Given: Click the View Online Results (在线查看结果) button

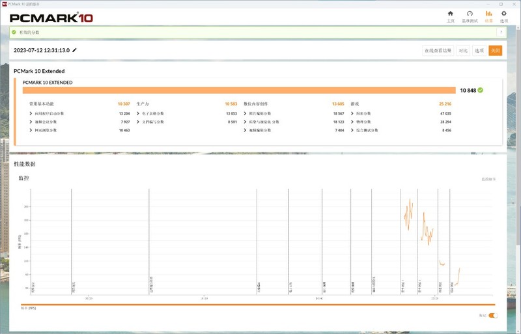Looking at the screenshot, I should pyautogui.click(x=438, y=50).
